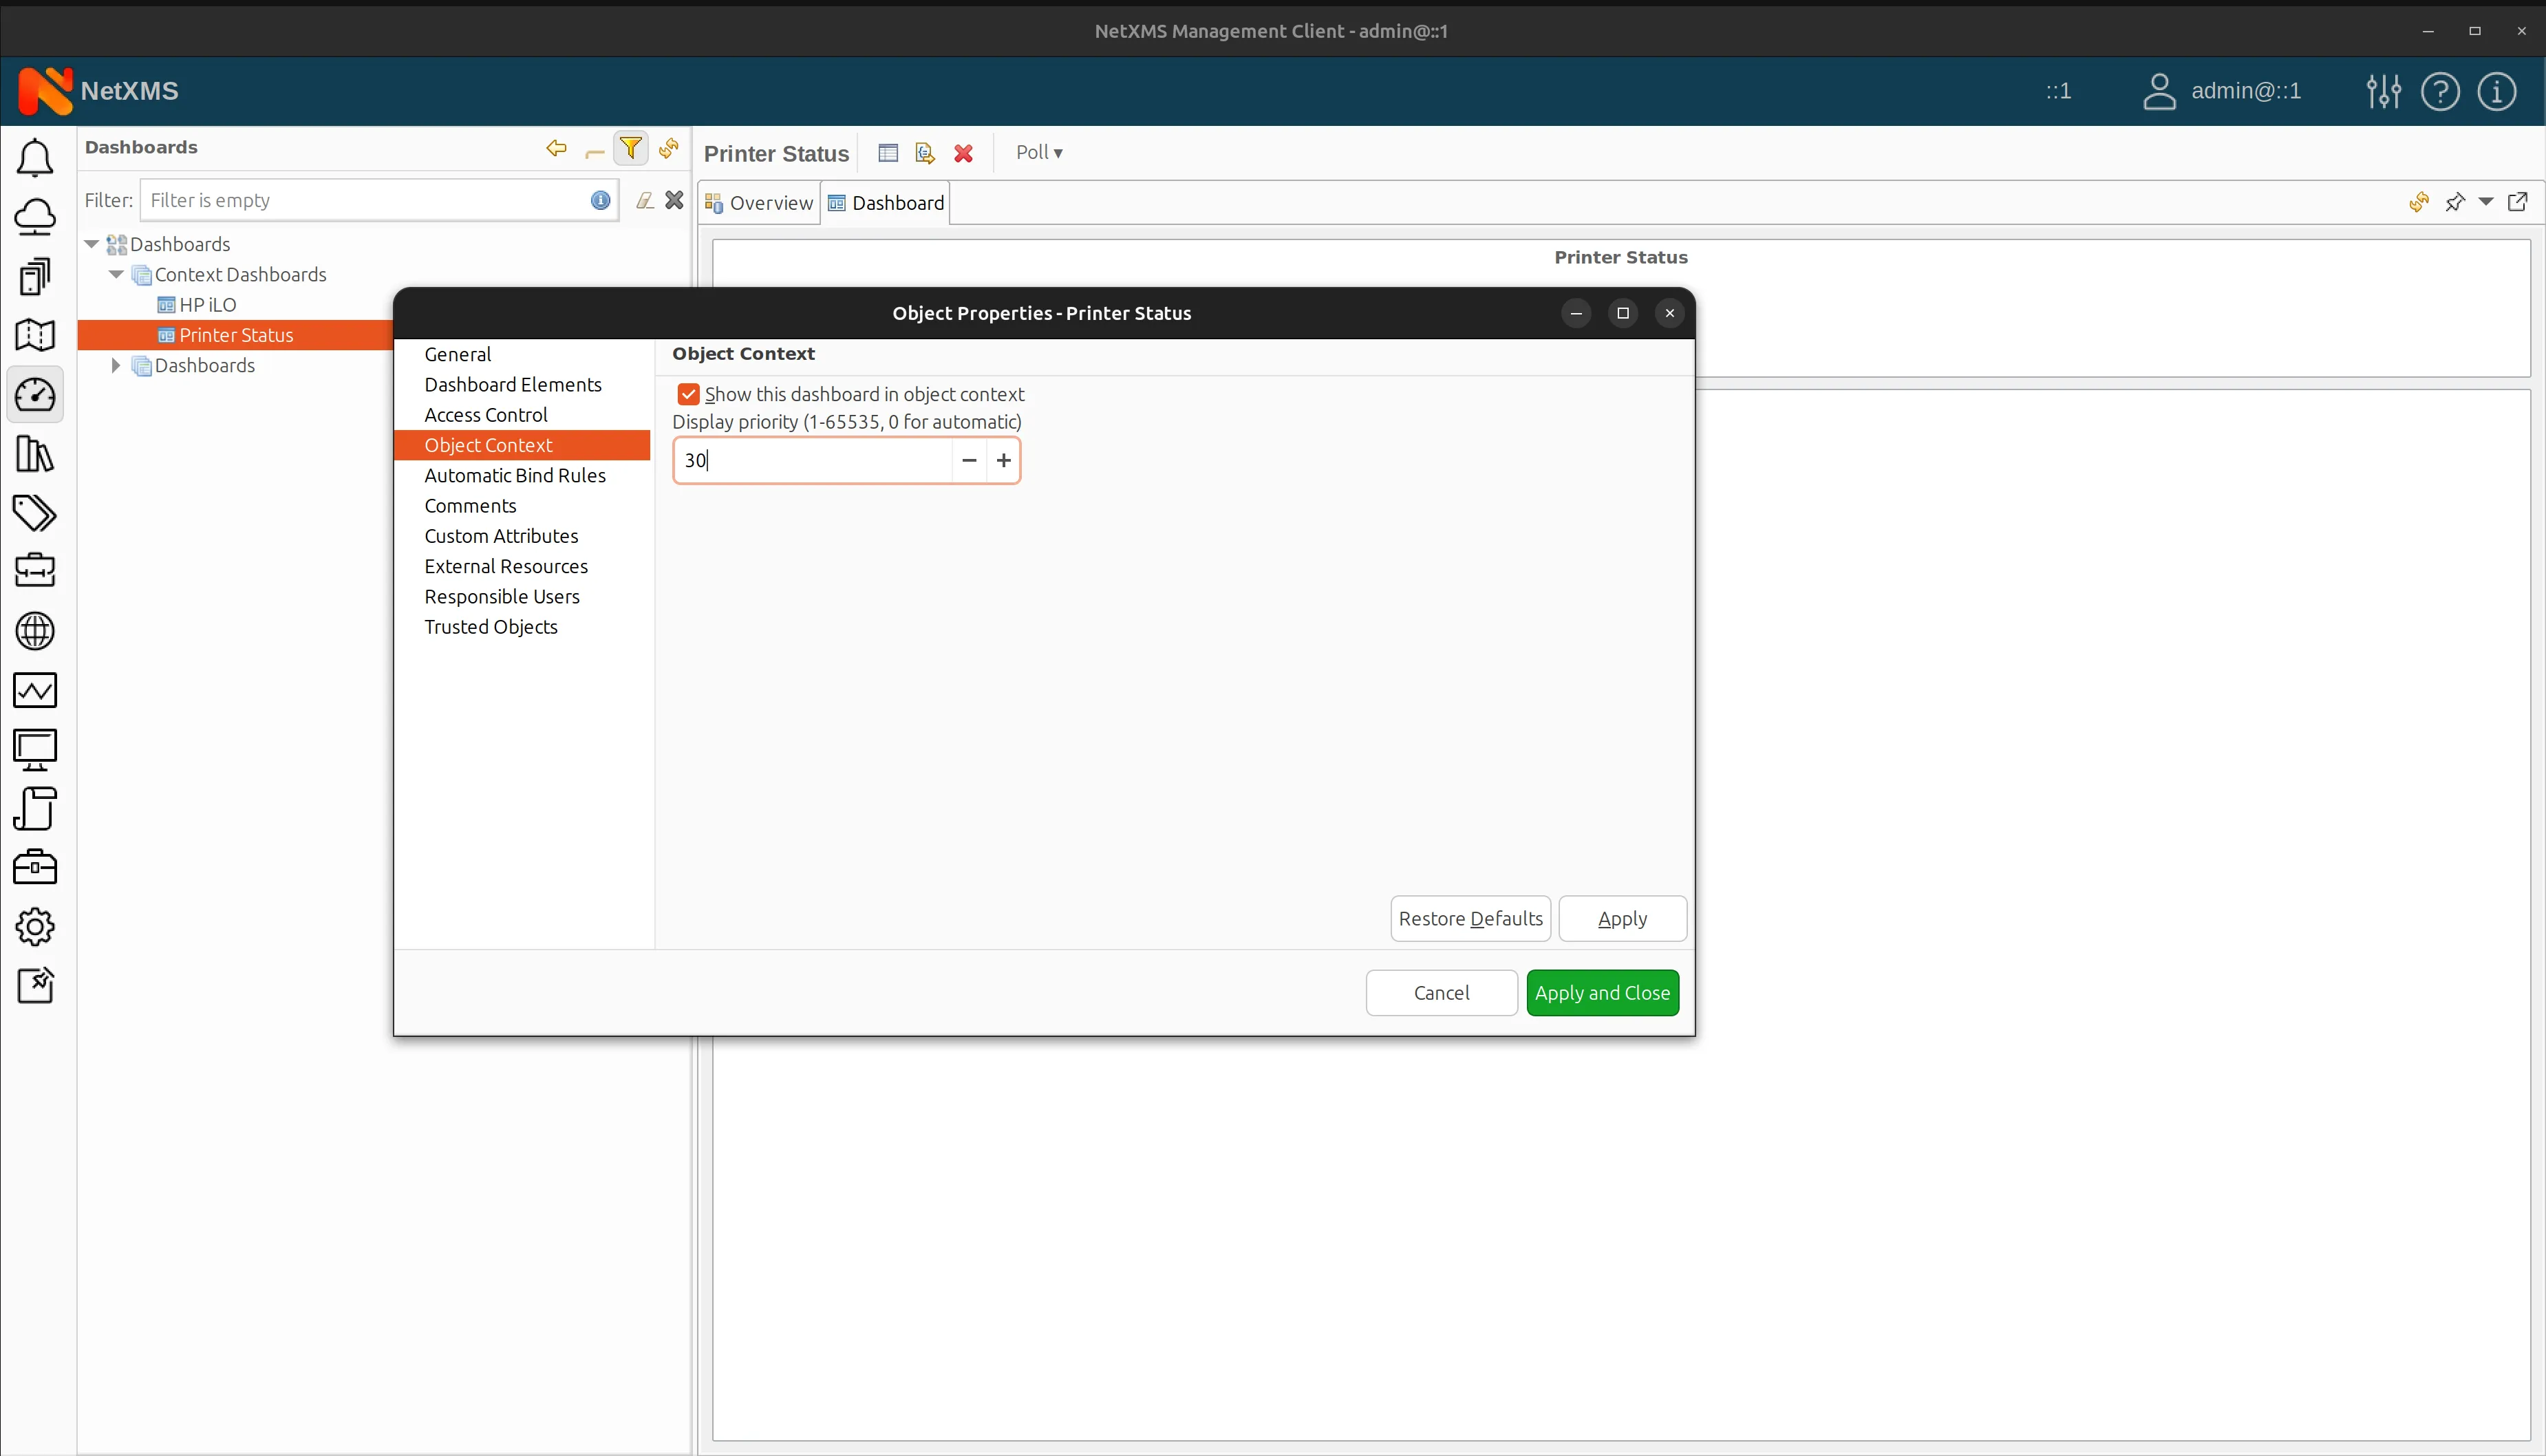The height and width of the screenshot is (1456, 2546).
Task: Expand the lower Dashboards tree node
Action: (x=116, y=365)
